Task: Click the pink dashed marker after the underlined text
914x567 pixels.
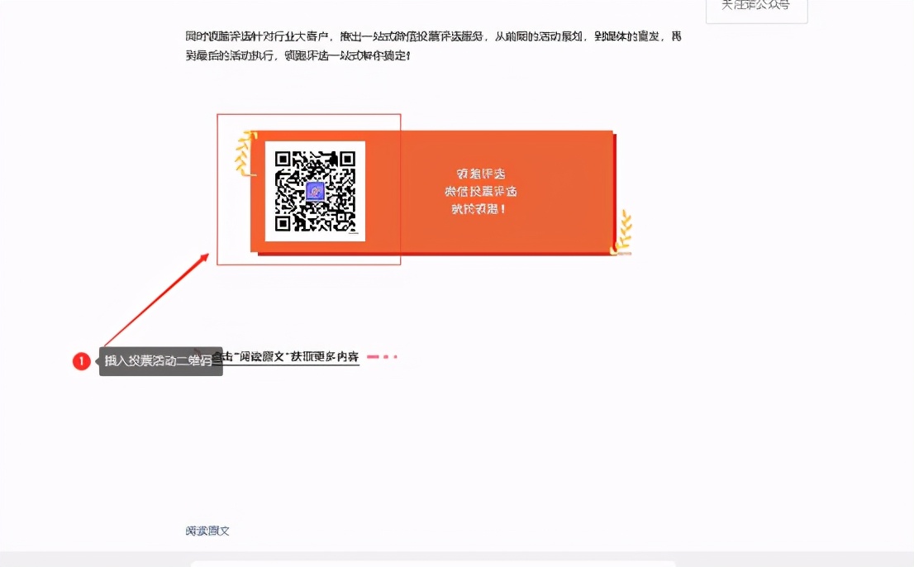Action: click(378, 356)
